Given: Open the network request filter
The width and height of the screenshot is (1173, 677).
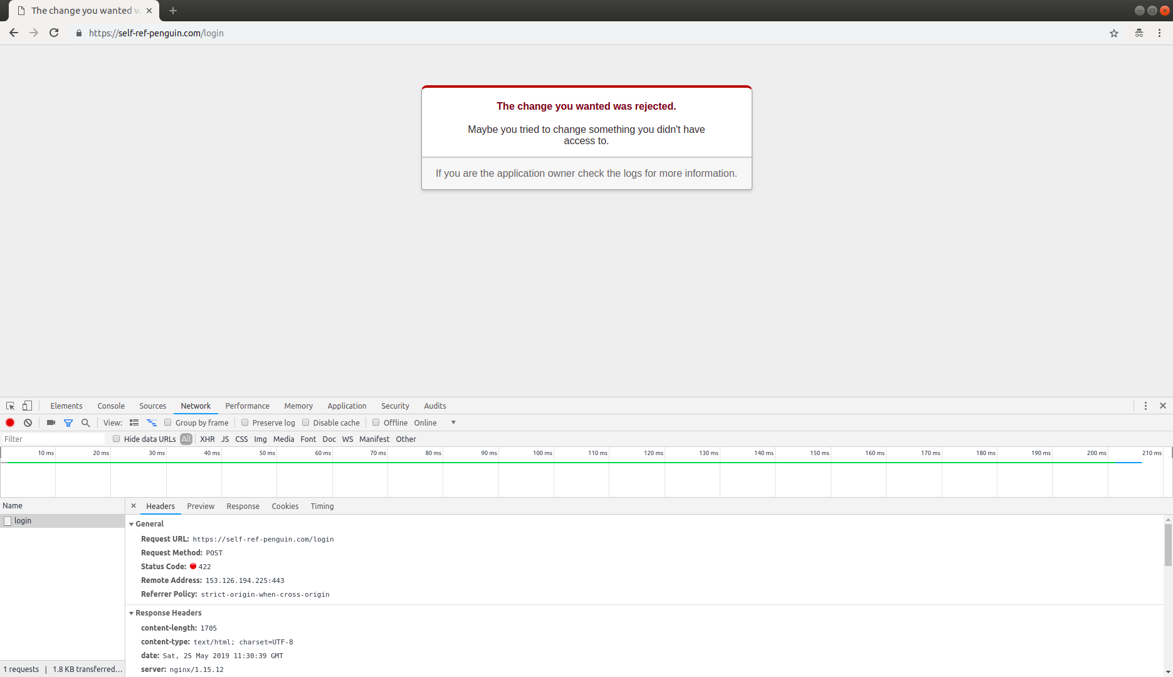Looking at the screenshot, I should click(x=68, y=422).
